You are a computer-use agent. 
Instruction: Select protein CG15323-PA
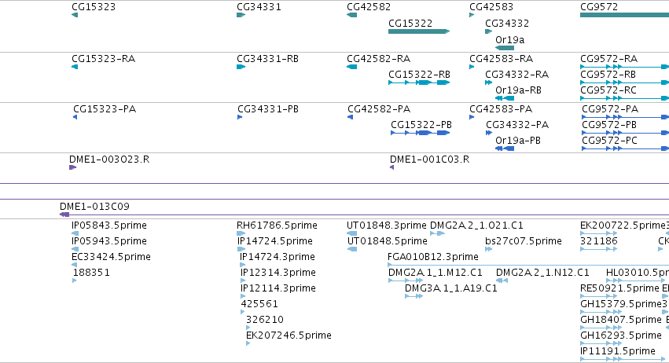pos(105,109)
